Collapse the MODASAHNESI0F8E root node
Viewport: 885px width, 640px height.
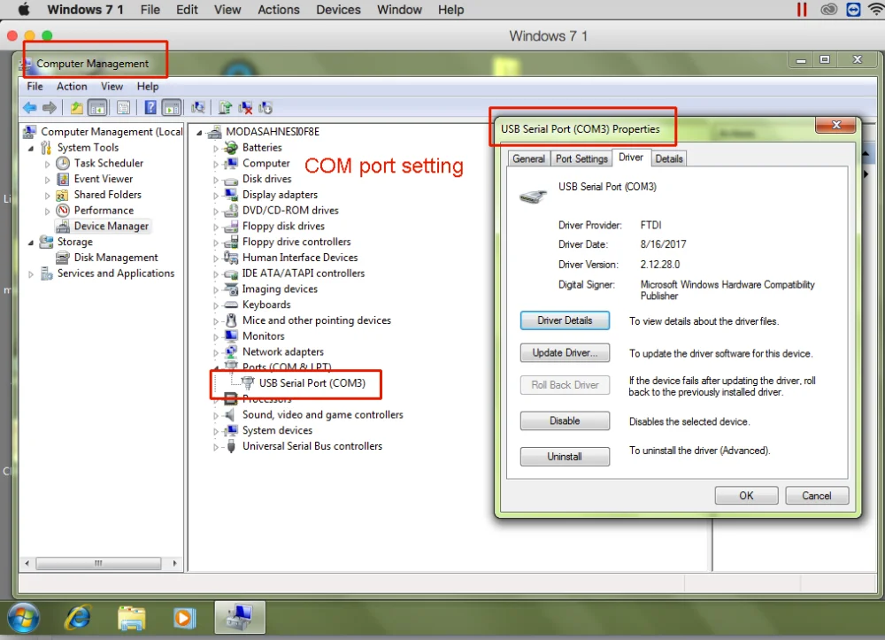point(199,133)
